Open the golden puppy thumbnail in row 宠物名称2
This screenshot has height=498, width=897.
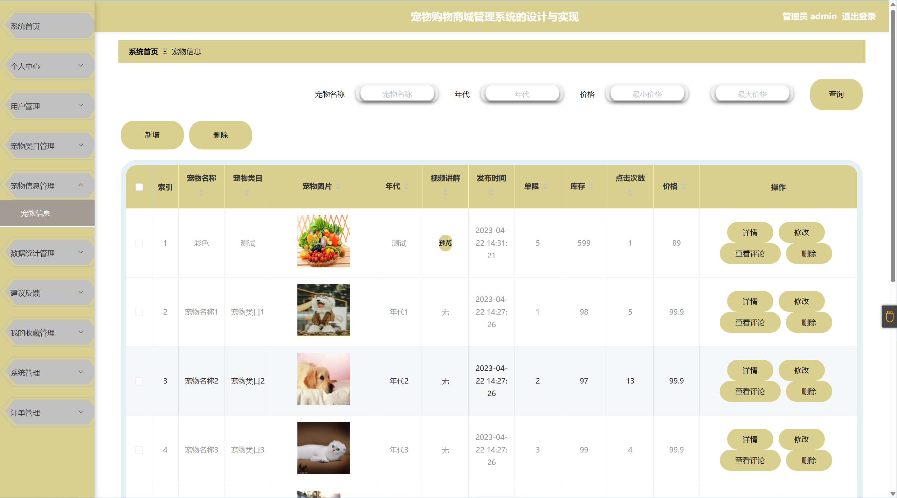coord(323,379)
